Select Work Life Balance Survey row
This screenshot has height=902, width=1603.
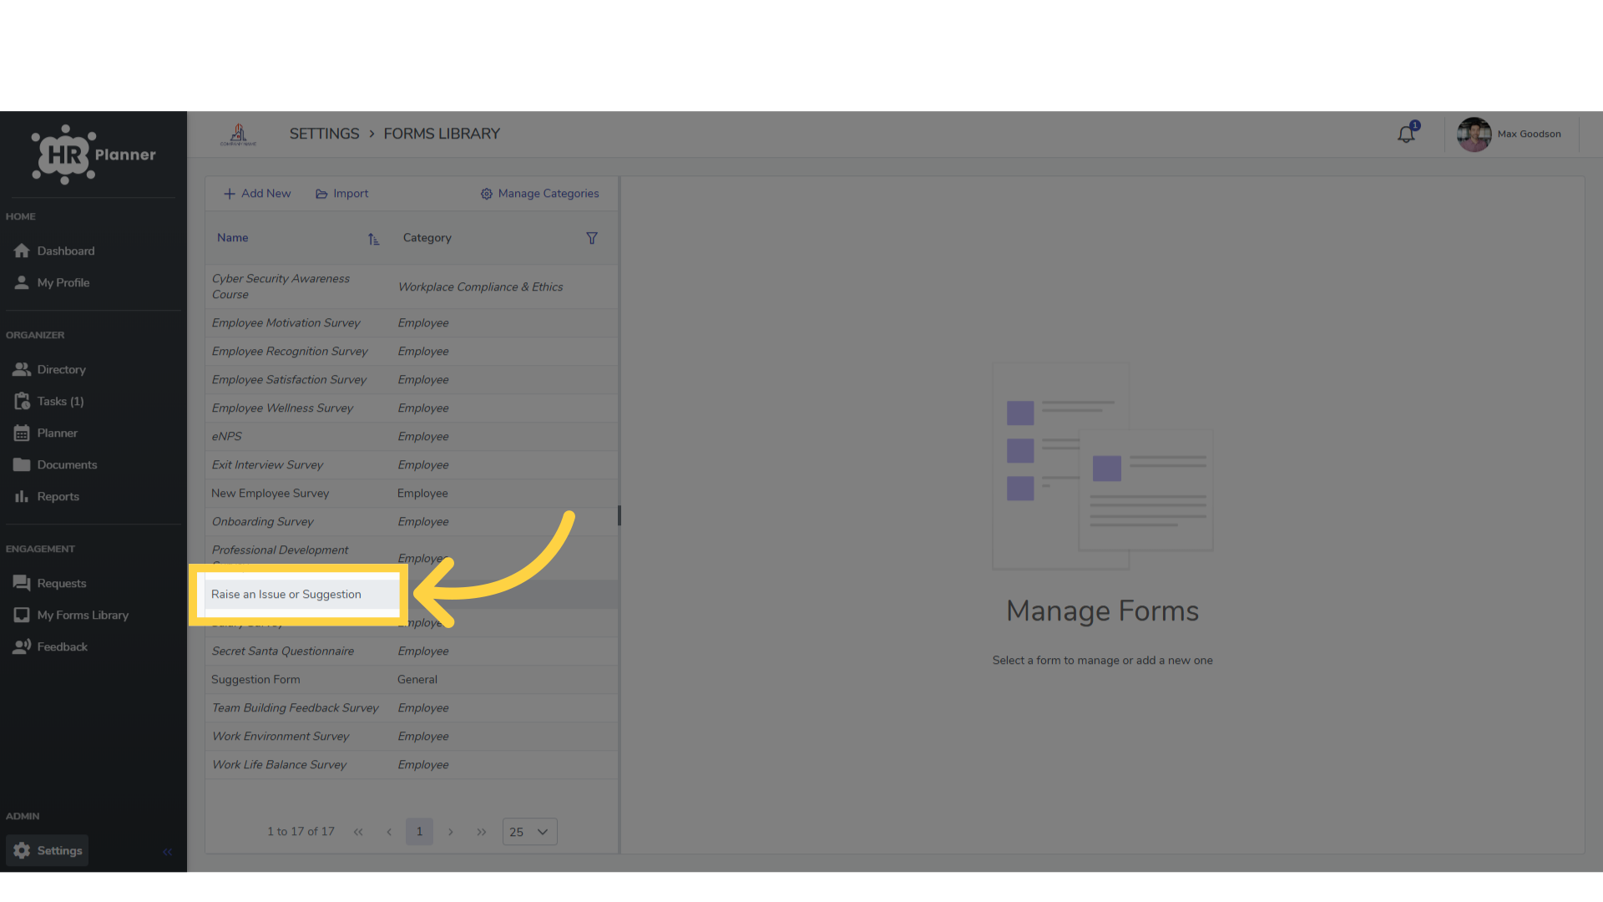click(x=412, y=765)
